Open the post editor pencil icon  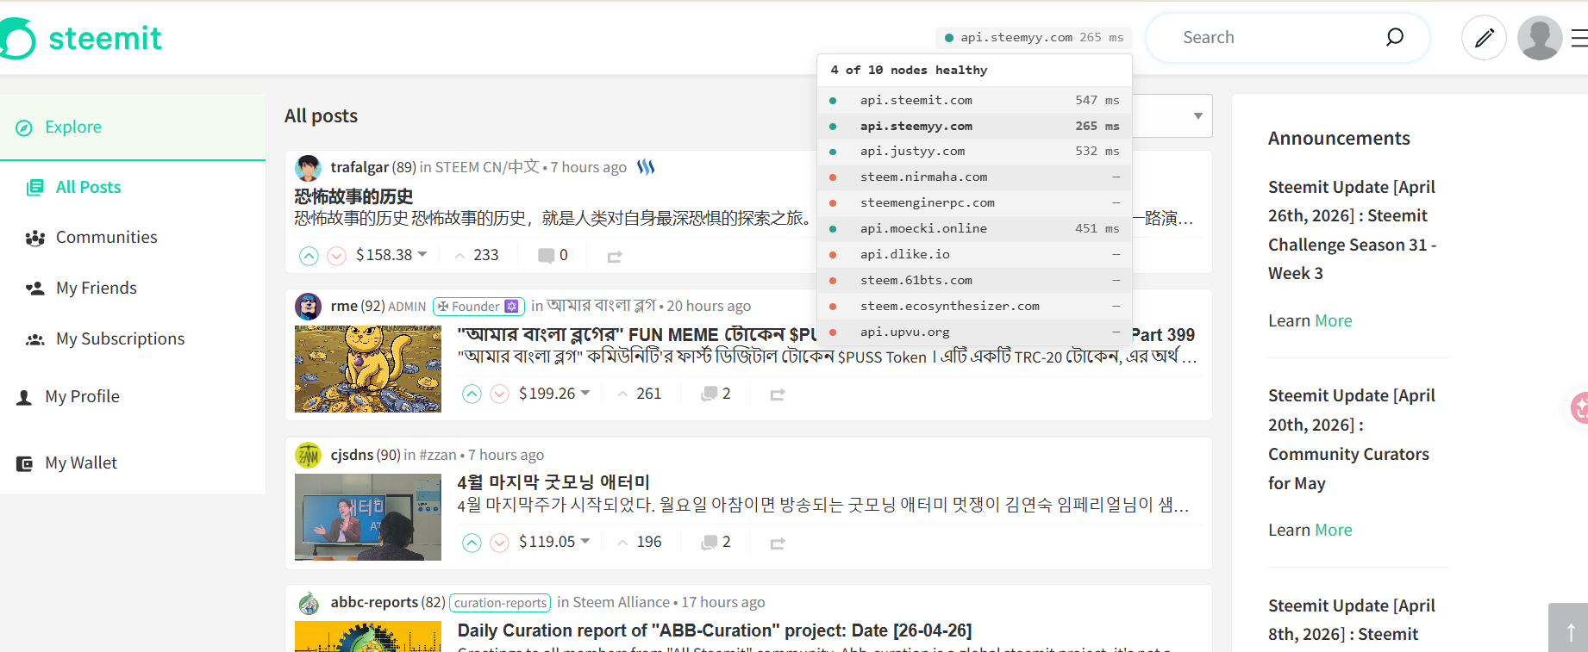(x=1484, y=38)
